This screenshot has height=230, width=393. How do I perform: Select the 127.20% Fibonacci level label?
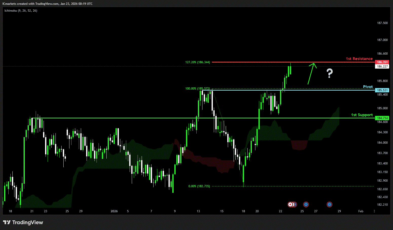click(x=197, y=62)
